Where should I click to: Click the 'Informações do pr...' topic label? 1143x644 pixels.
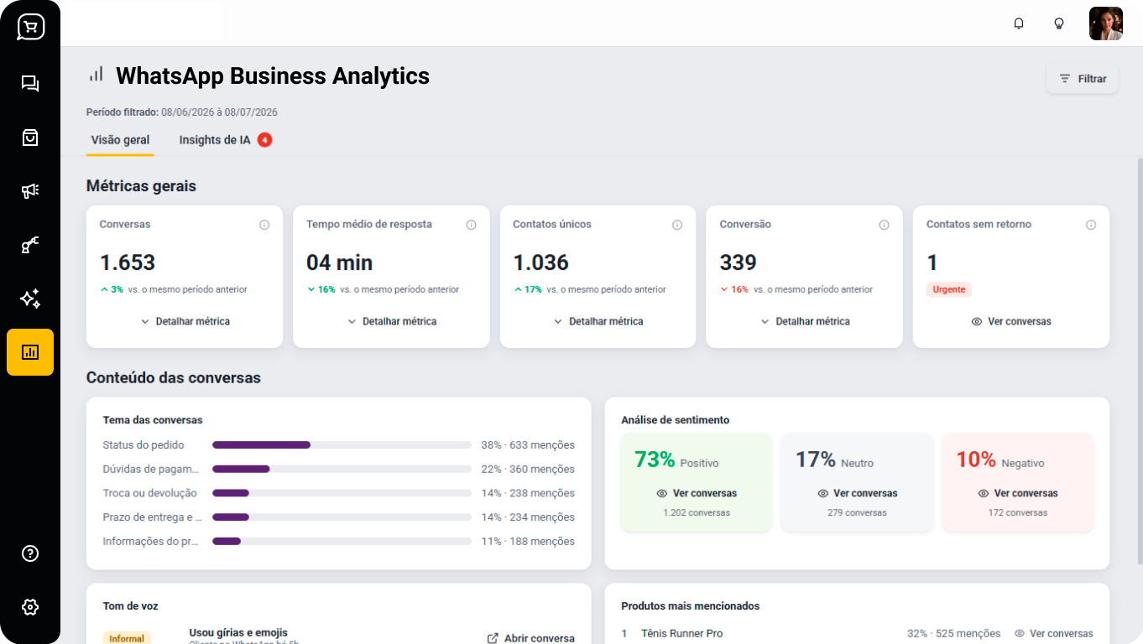(151, 541)
